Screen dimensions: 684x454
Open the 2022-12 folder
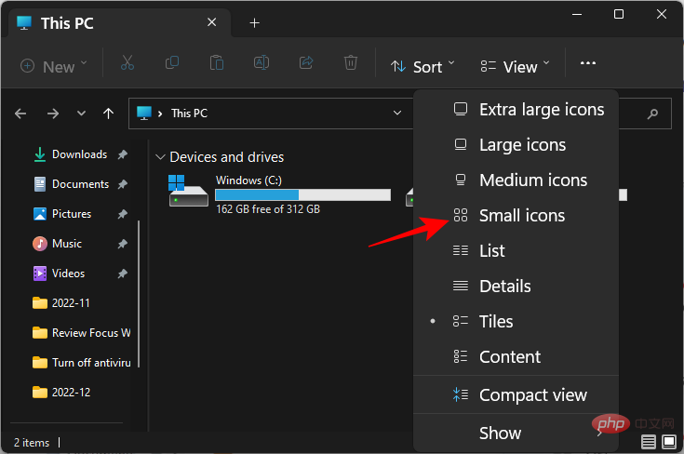(x=61, y=393)
